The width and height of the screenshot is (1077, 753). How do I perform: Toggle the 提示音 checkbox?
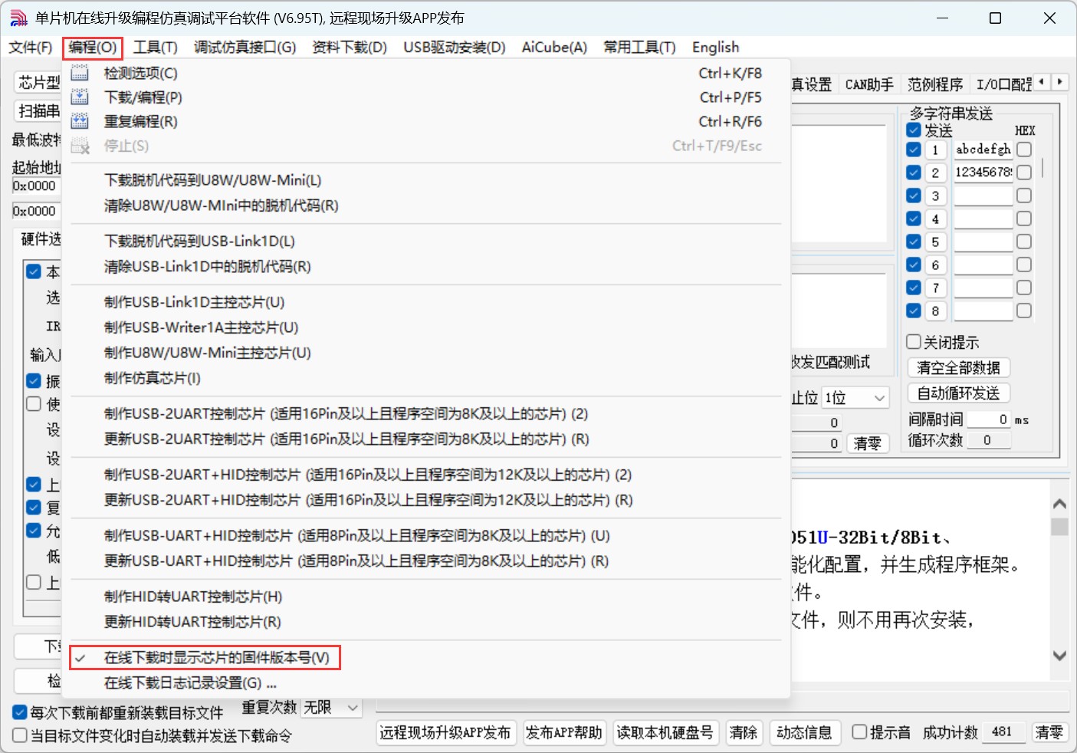(x=860, y=732)
